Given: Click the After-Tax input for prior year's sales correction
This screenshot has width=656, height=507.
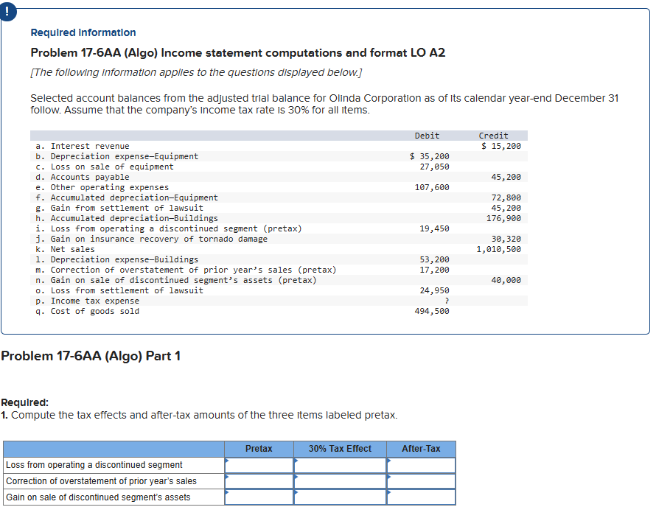Looking at the screenshot, I should pos(421,482).
